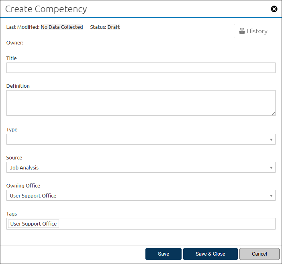The image size is (282, 264).
Task: Focus the Definition text area
Action: pyautogui.click(x=141, y=103)
